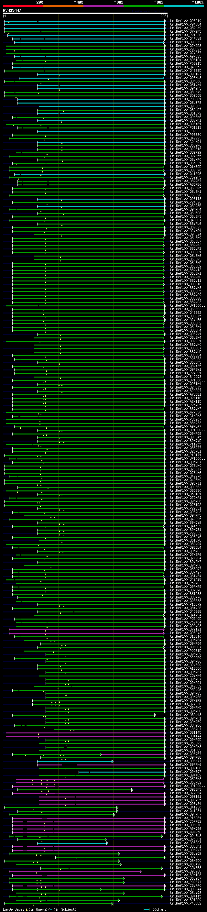Viewport: 207px width, 912px height.
Task: Select hit label UniRef100_P52403
Action: pyautogui.click(x=186, y=583)
